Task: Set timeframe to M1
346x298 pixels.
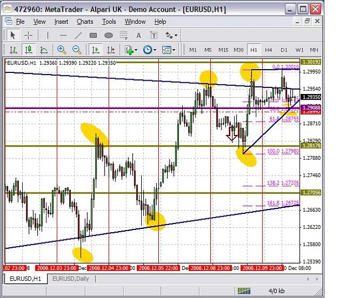Action: tap(193, 50)
